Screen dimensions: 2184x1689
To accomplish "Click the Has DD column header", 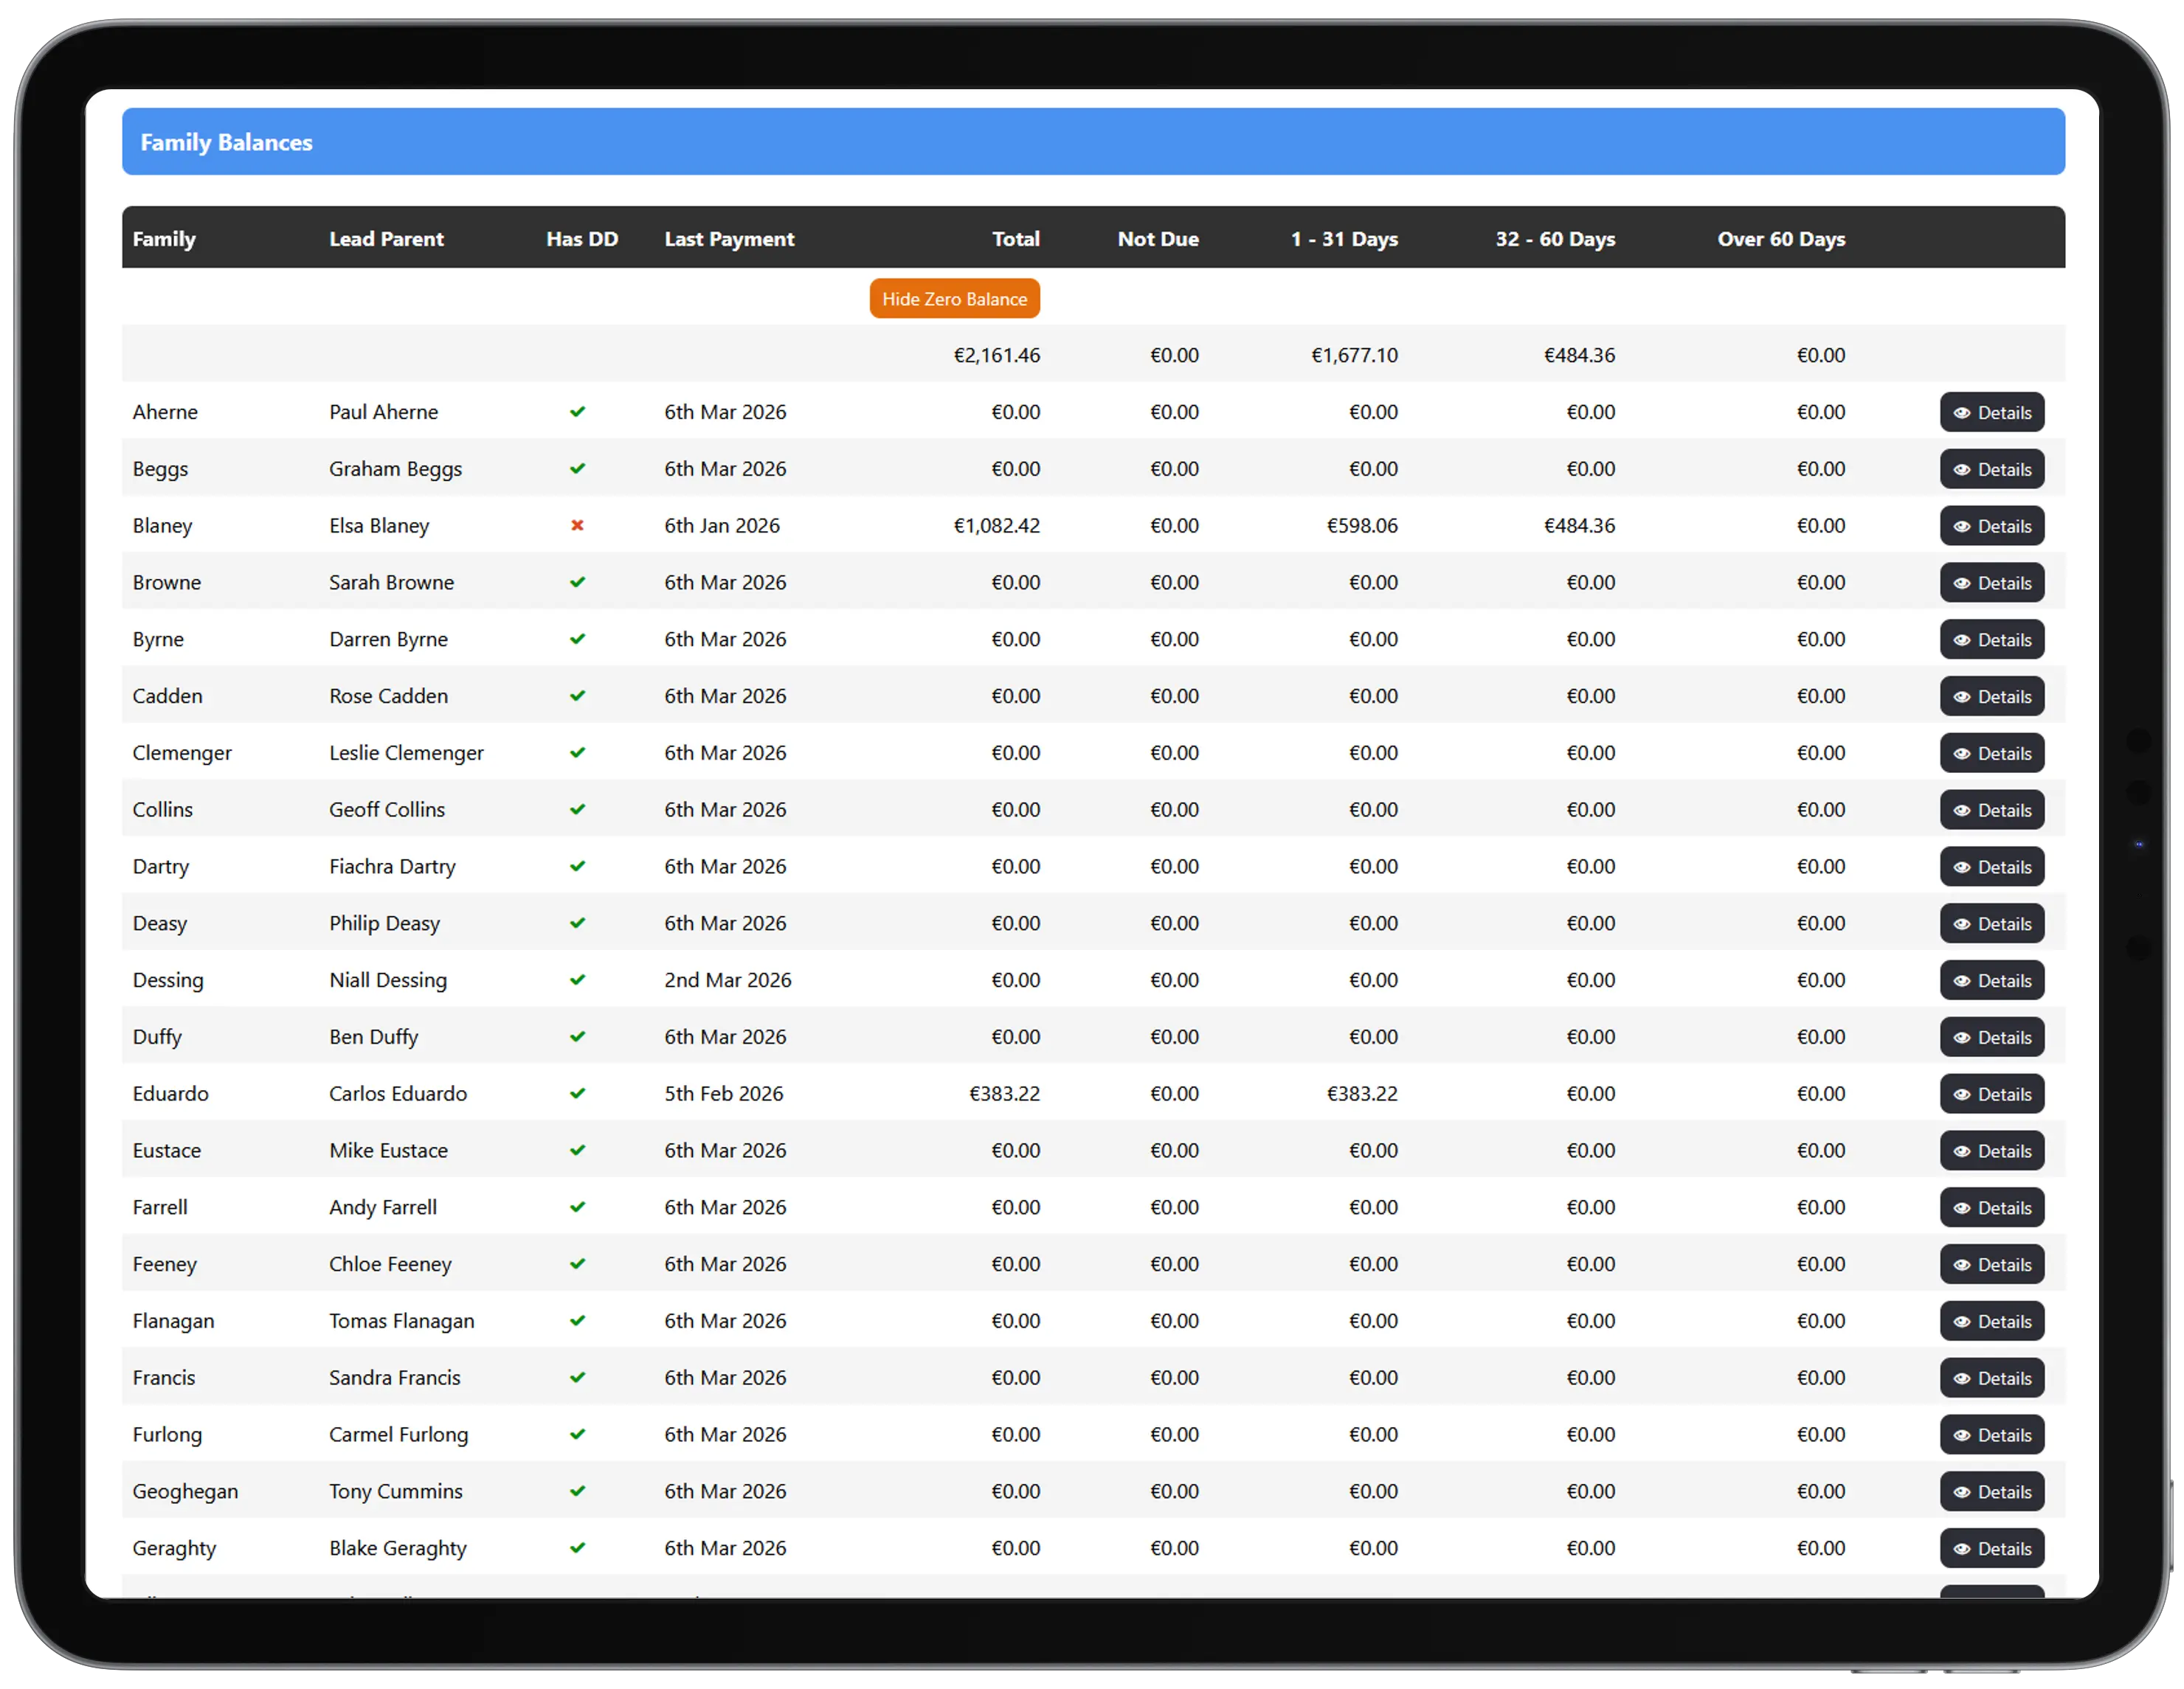I will [x=582, y=239].
